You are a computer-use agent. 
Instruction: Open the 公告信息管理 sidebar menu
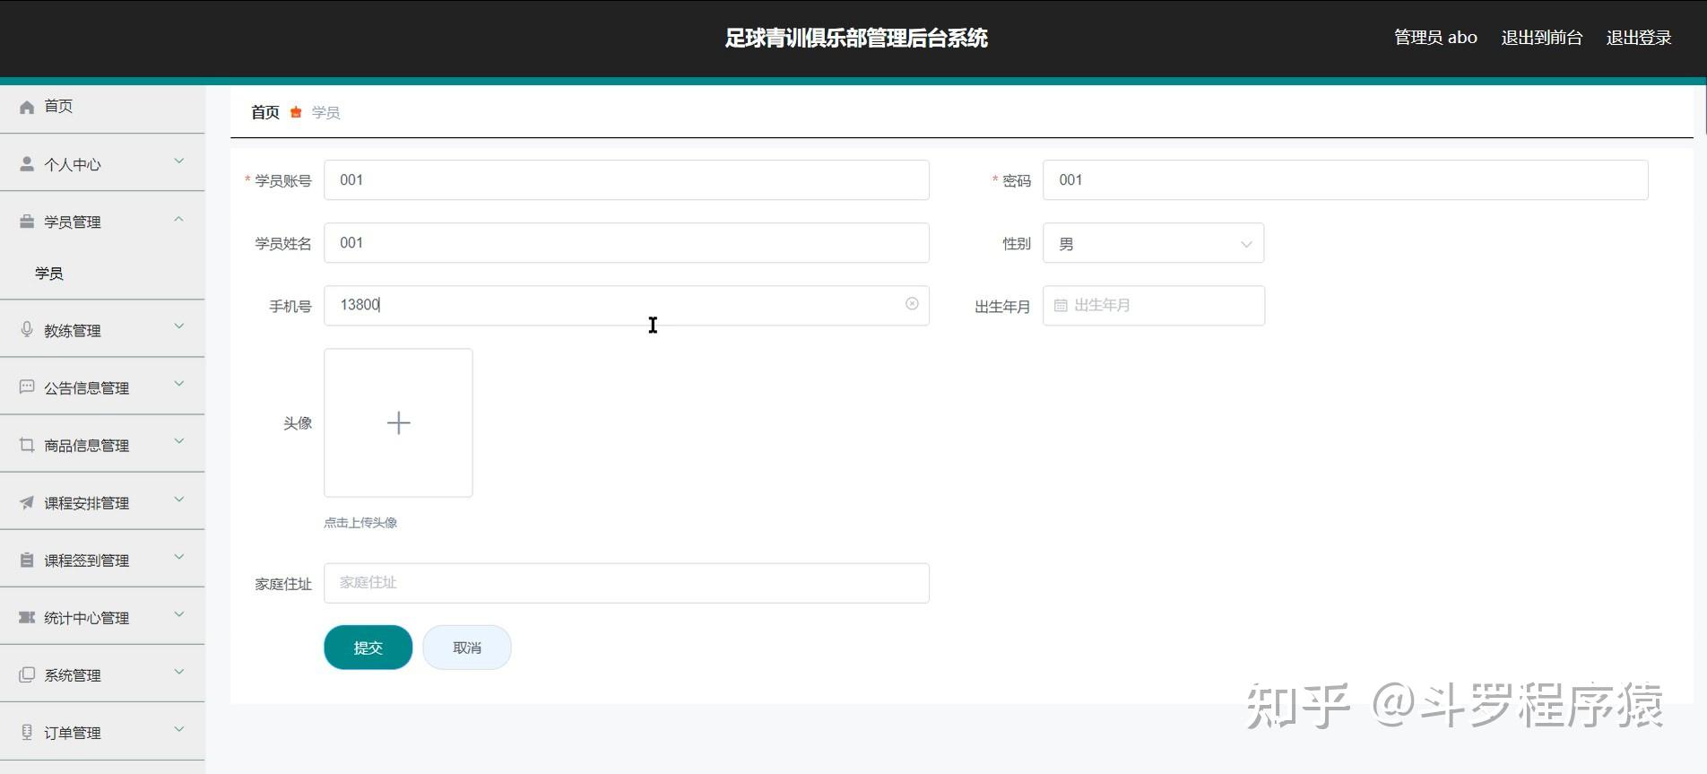(x=102, y=387)
